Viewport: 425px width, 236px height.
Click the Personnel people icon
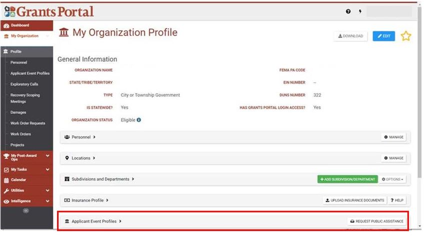pos(67,137)
